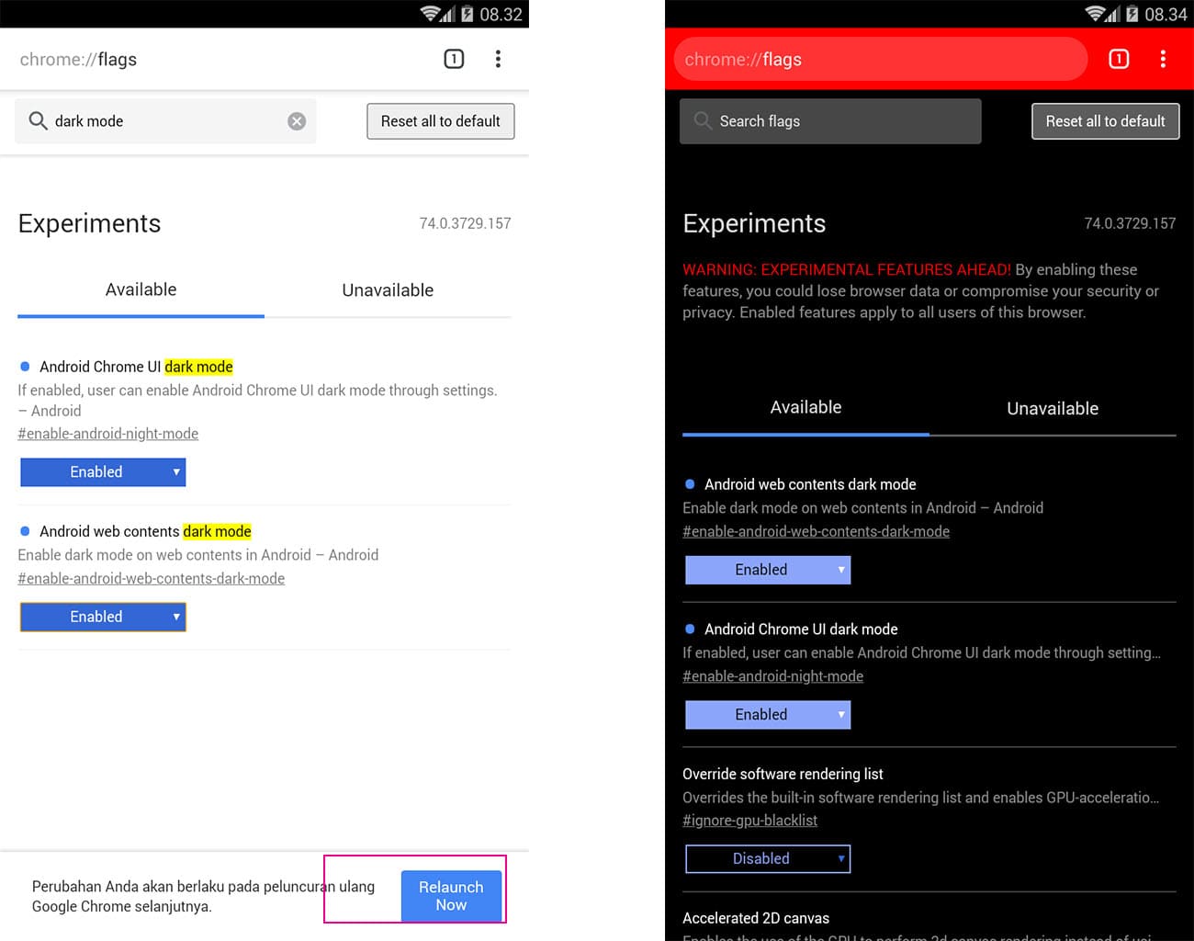Open Disabled dropdown for Override software rendering list
Screen dimensions: 1194x941
(x=768, y=858)
